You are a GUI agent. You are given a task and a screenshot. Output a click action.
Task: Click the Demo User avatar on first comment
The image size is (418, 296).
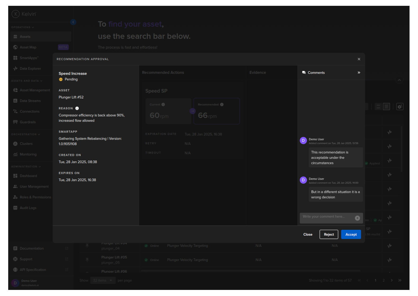[303, 141]
